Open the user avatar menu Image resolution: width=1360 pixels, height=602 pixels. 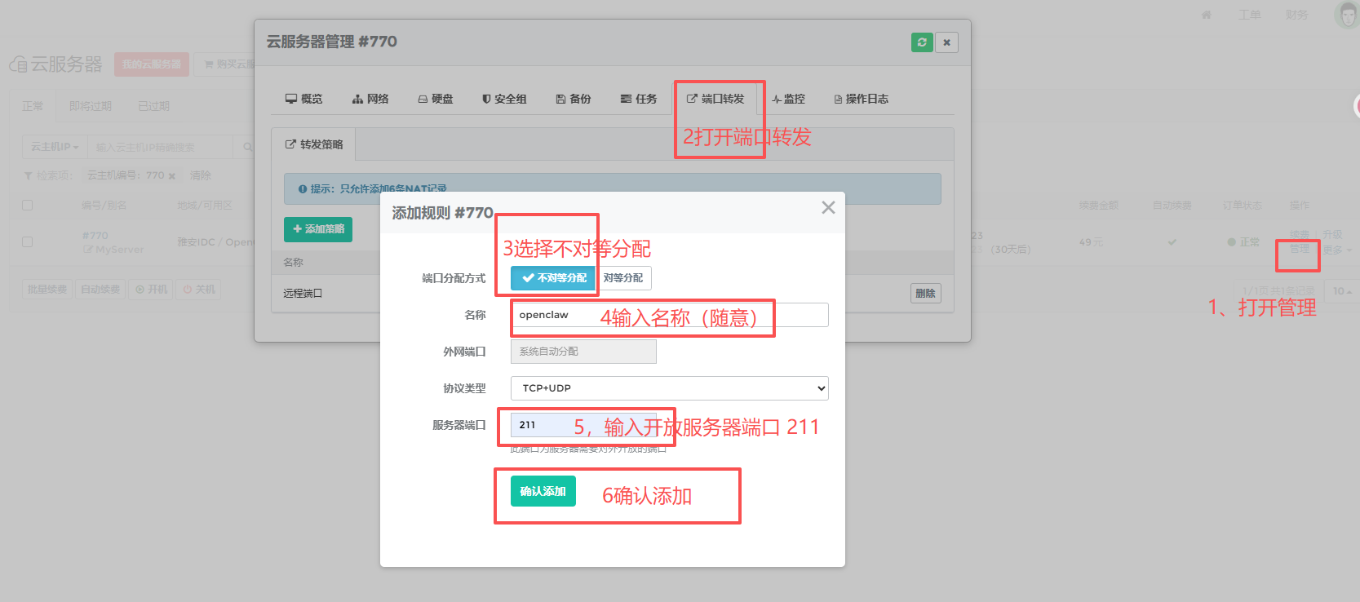tap(1347, 15)
